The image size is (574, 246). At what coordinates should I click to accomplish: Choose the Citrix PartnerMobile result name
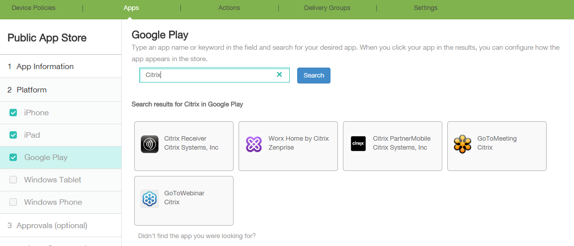pyautogui.click(x=402, y=139)
